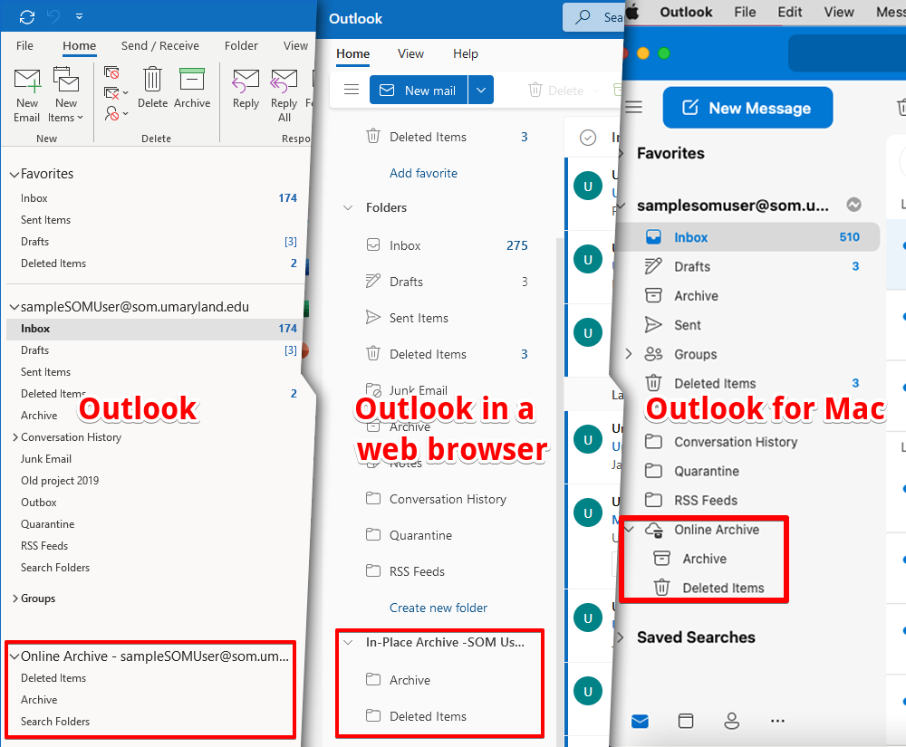Open the New mail dropdown arrow

click(x=481, y=90)
